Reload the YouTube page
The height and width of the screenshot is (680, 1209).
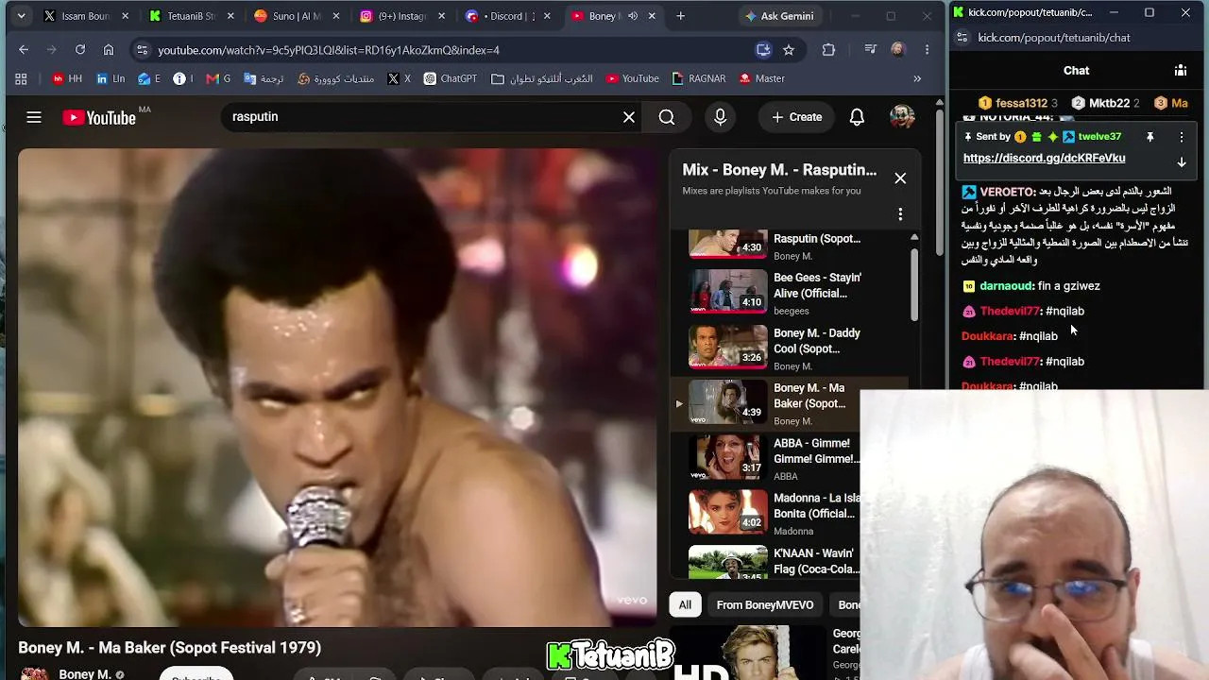pyautogui.click(x=80, y=50)
